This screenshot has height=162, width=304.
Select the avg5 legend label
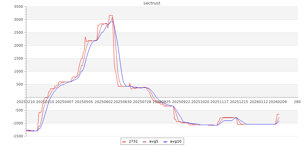[153, 141]
